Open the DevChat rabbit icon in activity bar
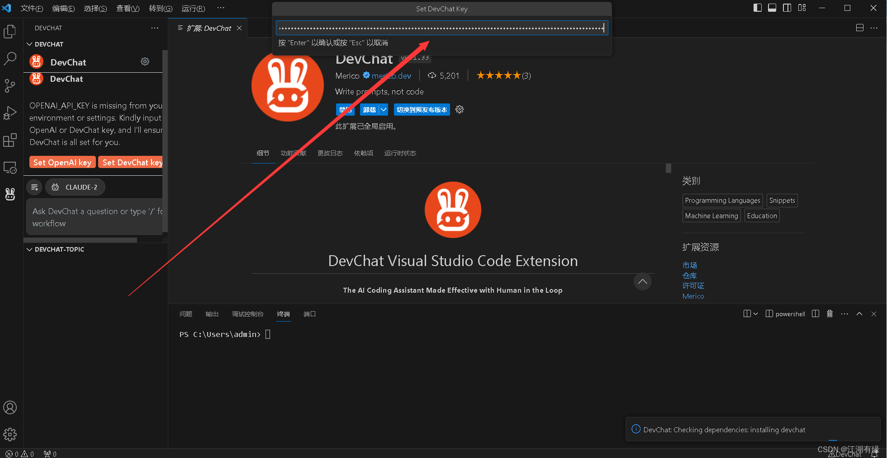Viewport: 887px width, 458px height. coord(10,194)
